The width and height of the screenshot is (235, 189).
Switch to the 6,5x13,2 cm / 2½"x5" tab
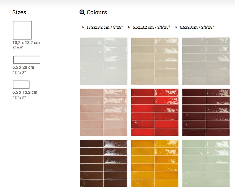pos(151,27)
